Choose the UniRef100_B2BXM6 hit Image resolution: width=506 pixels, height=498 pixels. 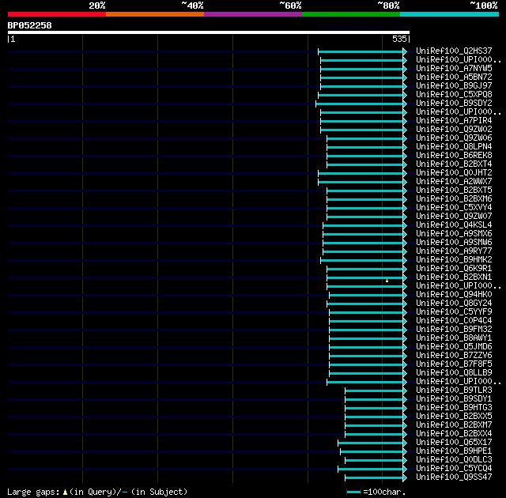point(454,199)
